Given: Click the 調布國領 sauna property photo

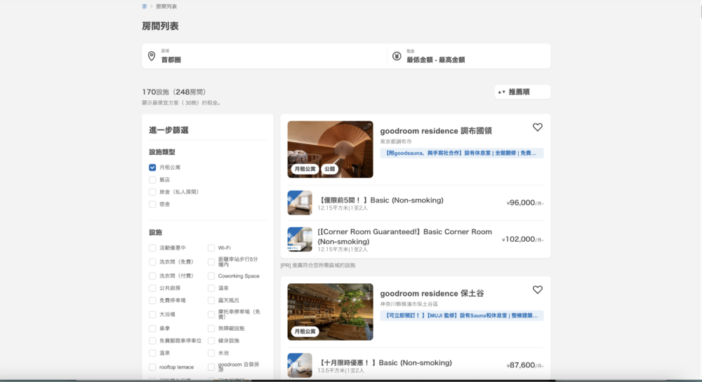Looking at the screenshot, I should pos(330,149).
